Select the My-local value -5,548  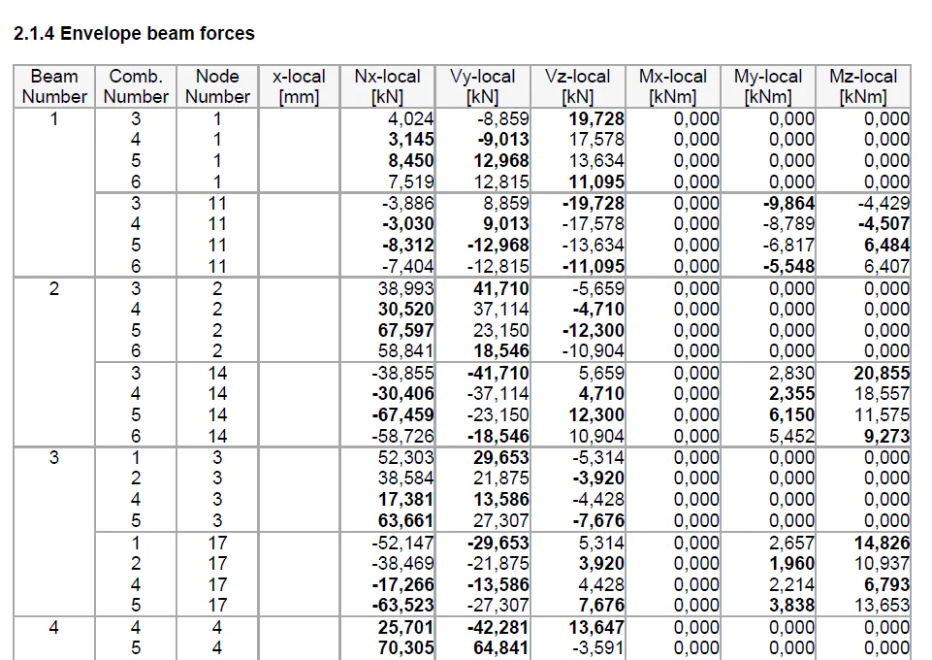tap(788, 266)
